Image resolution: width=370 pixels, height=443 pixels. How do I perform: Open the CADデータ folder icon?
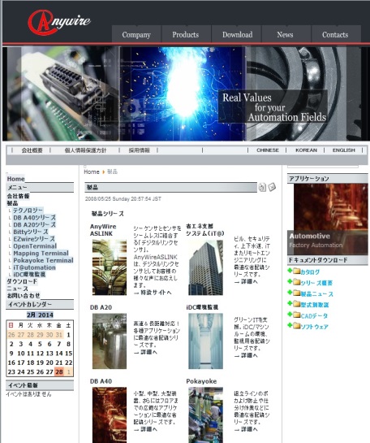[x=296, y=315]
